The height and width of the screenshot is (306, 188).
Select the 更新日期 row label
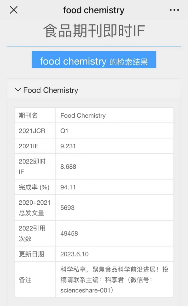pos(31,254)
